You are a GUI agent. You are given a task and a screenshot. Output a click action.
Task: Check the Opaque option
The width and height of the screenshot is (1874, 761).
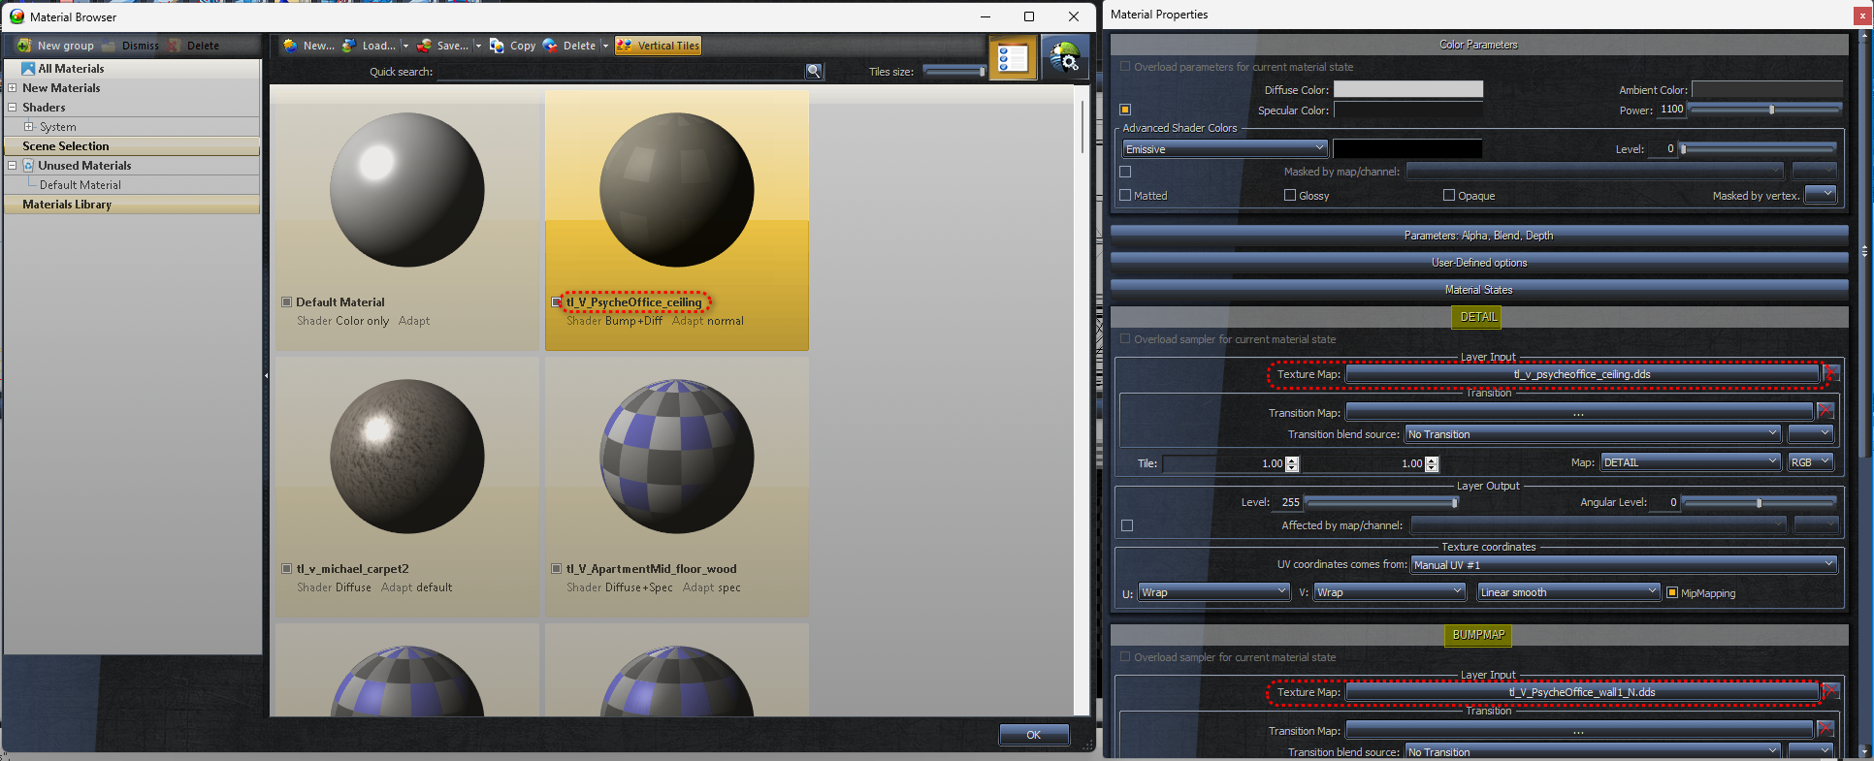pos(1449,196)
